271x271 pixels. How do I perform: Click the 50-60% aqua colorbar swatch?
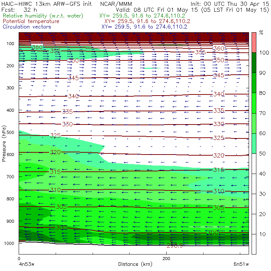click(x=254, y=144)
